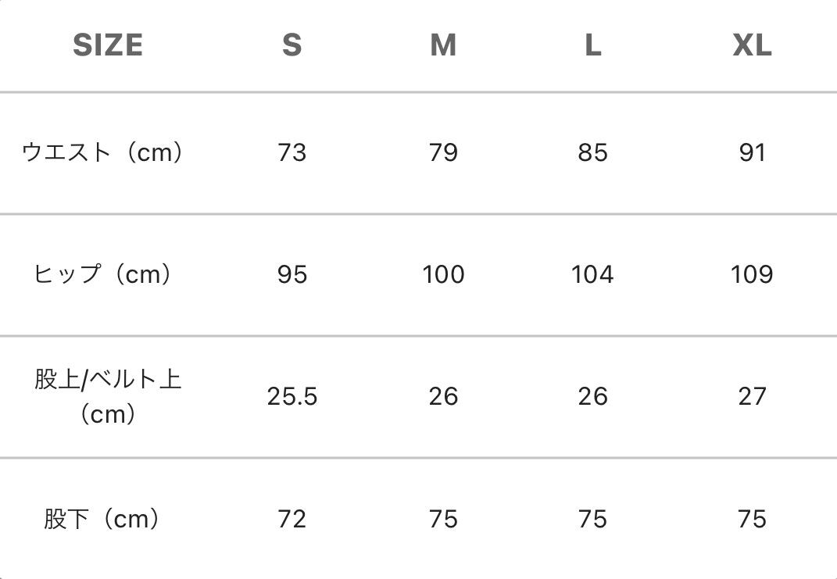Click hip value 95 for size S
This screenshot has width=837, height=579.
coord(292,274)
